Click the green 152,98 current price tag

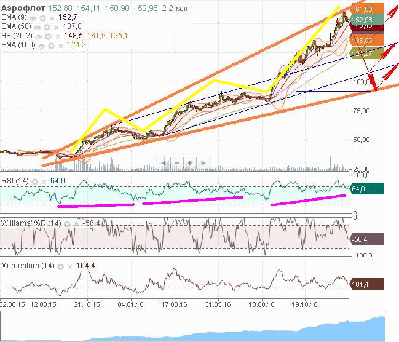pyautogui.click(x=366, y=20)
